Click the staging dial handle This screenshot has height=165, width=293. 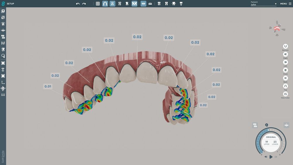tap(268, 130)
